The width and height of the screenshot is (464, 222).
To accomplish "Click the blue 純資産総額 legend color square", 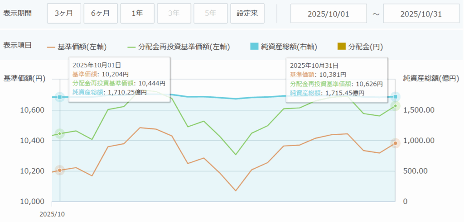I will (x=254, y=47).
